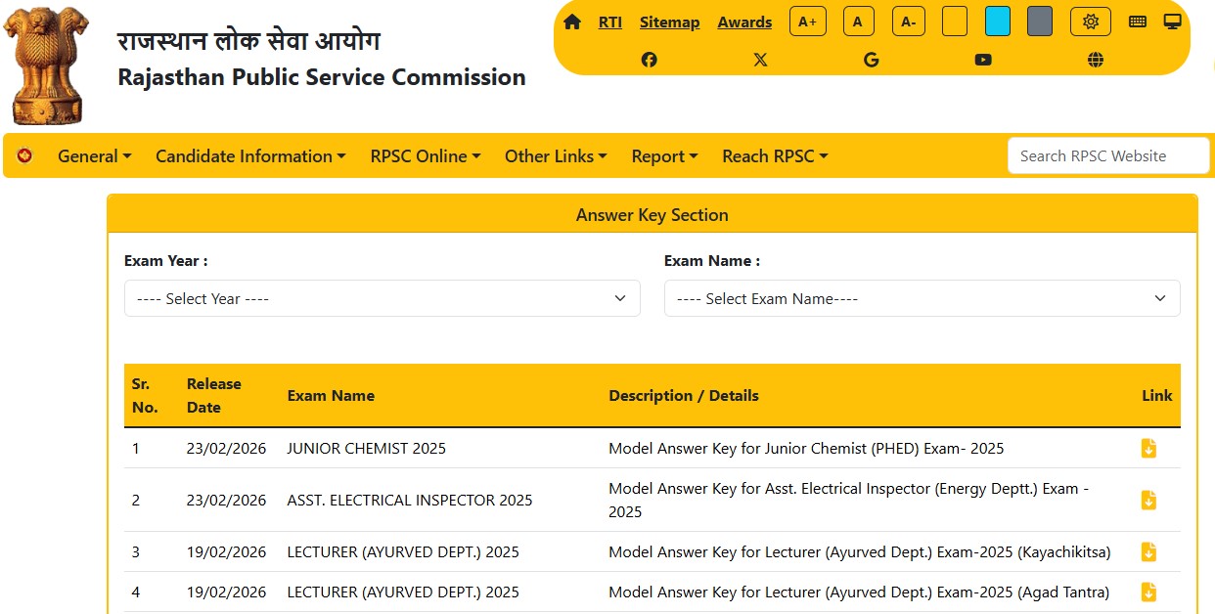
Task: Expand the Candidate Information menu
Action: [x=249, y=155]
